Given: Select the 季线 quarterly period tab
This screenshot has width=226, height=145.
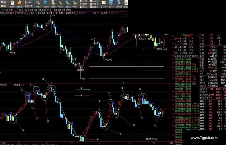Looking at the screenshot, I should coord(59,10).
